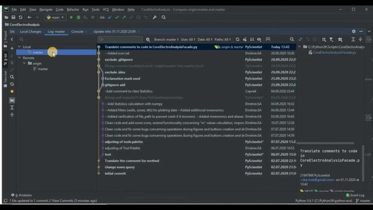Click the Fetch refresh icon in branches side toolbar
The width and height of the screenshot is (373, 210).
click(12, 84)
